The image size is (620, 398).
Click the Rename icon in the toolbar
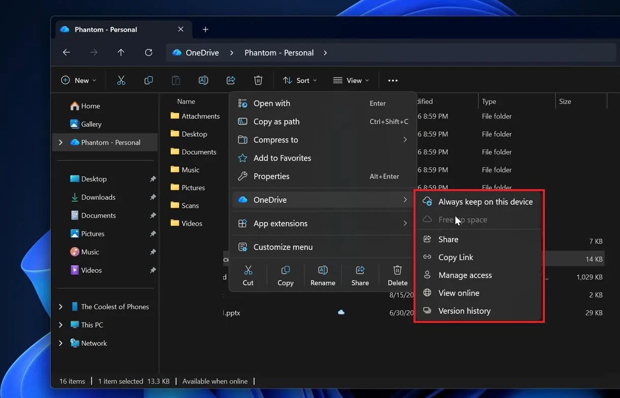click(203, 80)
